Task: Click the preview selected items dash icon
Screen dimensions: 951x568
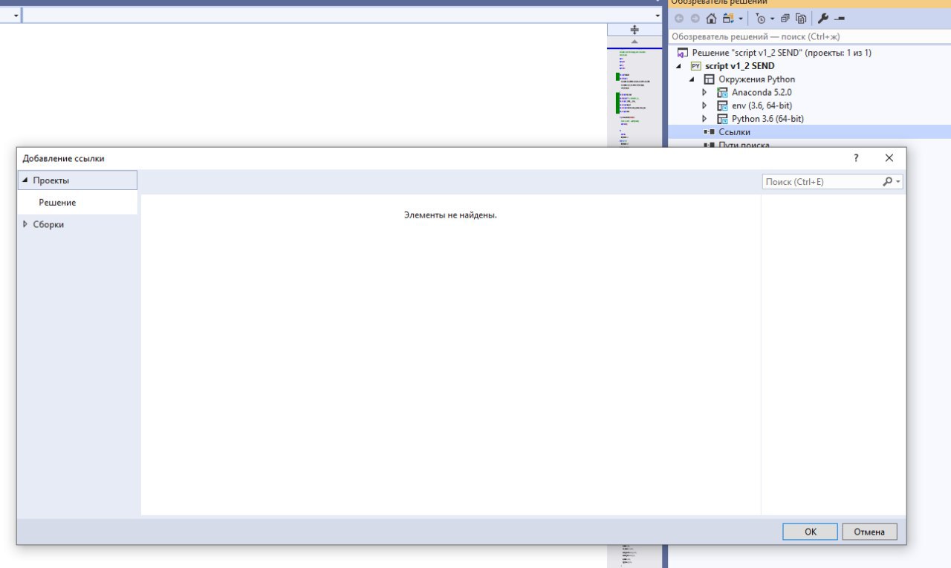Action: [840, 19]
